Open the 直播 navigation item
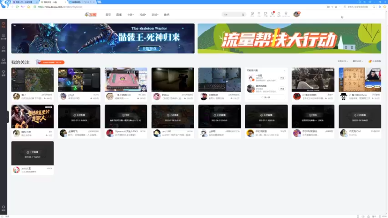This screenshot has height=218, width=388. click(119, 15)
